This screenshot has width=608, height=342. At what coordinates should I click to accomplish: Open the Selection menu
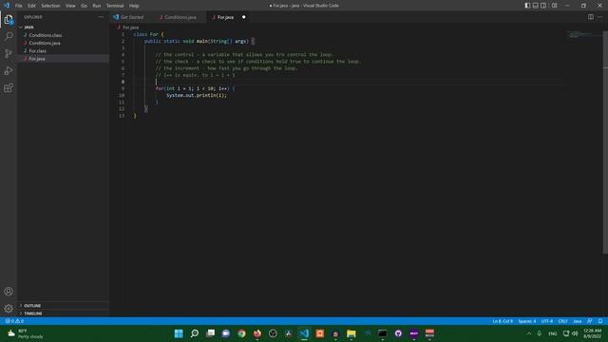click(50, 6)
